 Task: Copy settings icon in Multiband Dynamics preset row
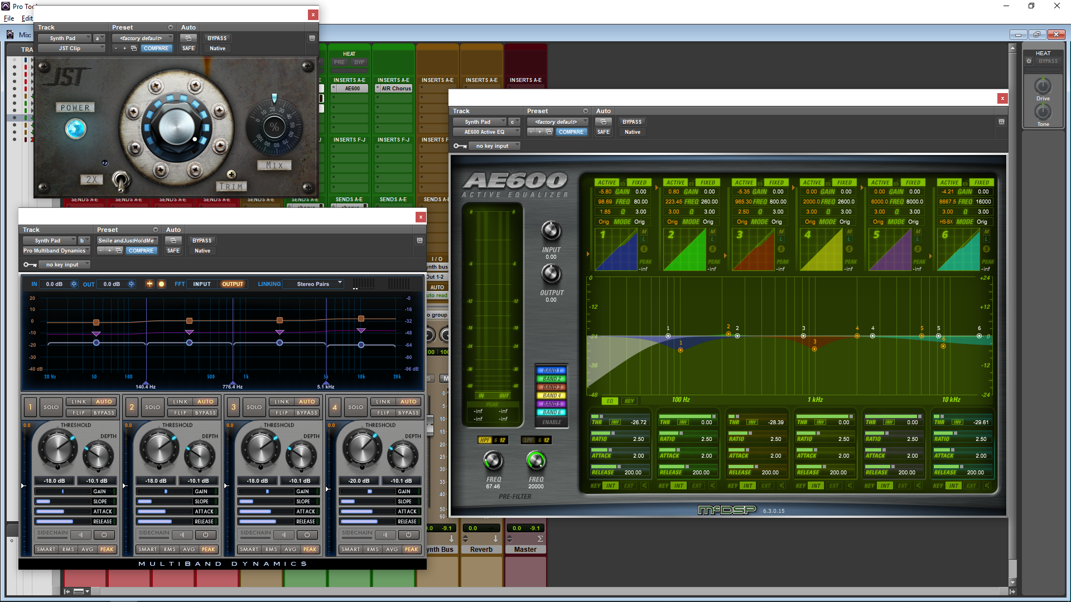[x=119, y=251]
